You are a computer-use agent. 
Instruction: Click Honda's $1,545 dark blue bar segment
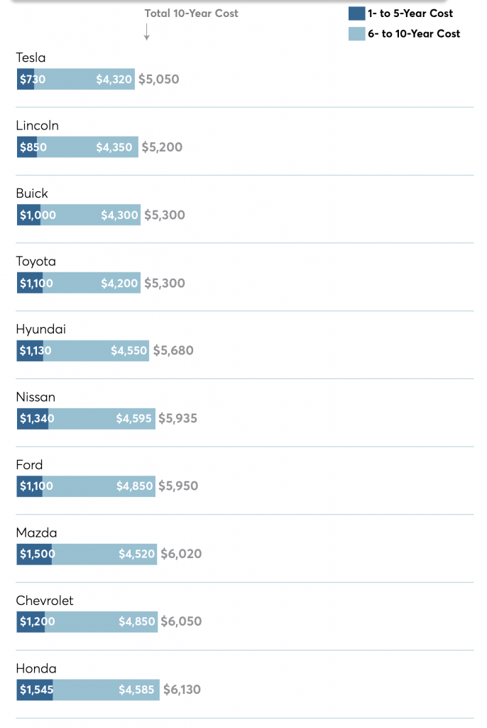click(x=35, y=690)
